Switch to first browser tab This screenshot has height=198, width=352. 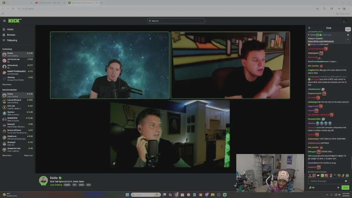click(x=16, y=3)
